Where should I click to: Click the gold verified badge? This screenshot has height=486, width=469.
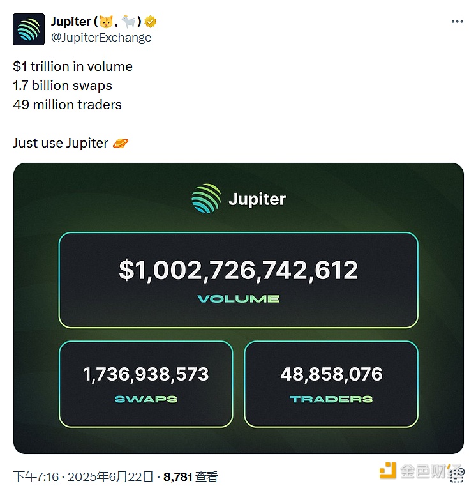pyautogui.click(x=150, y=22)
